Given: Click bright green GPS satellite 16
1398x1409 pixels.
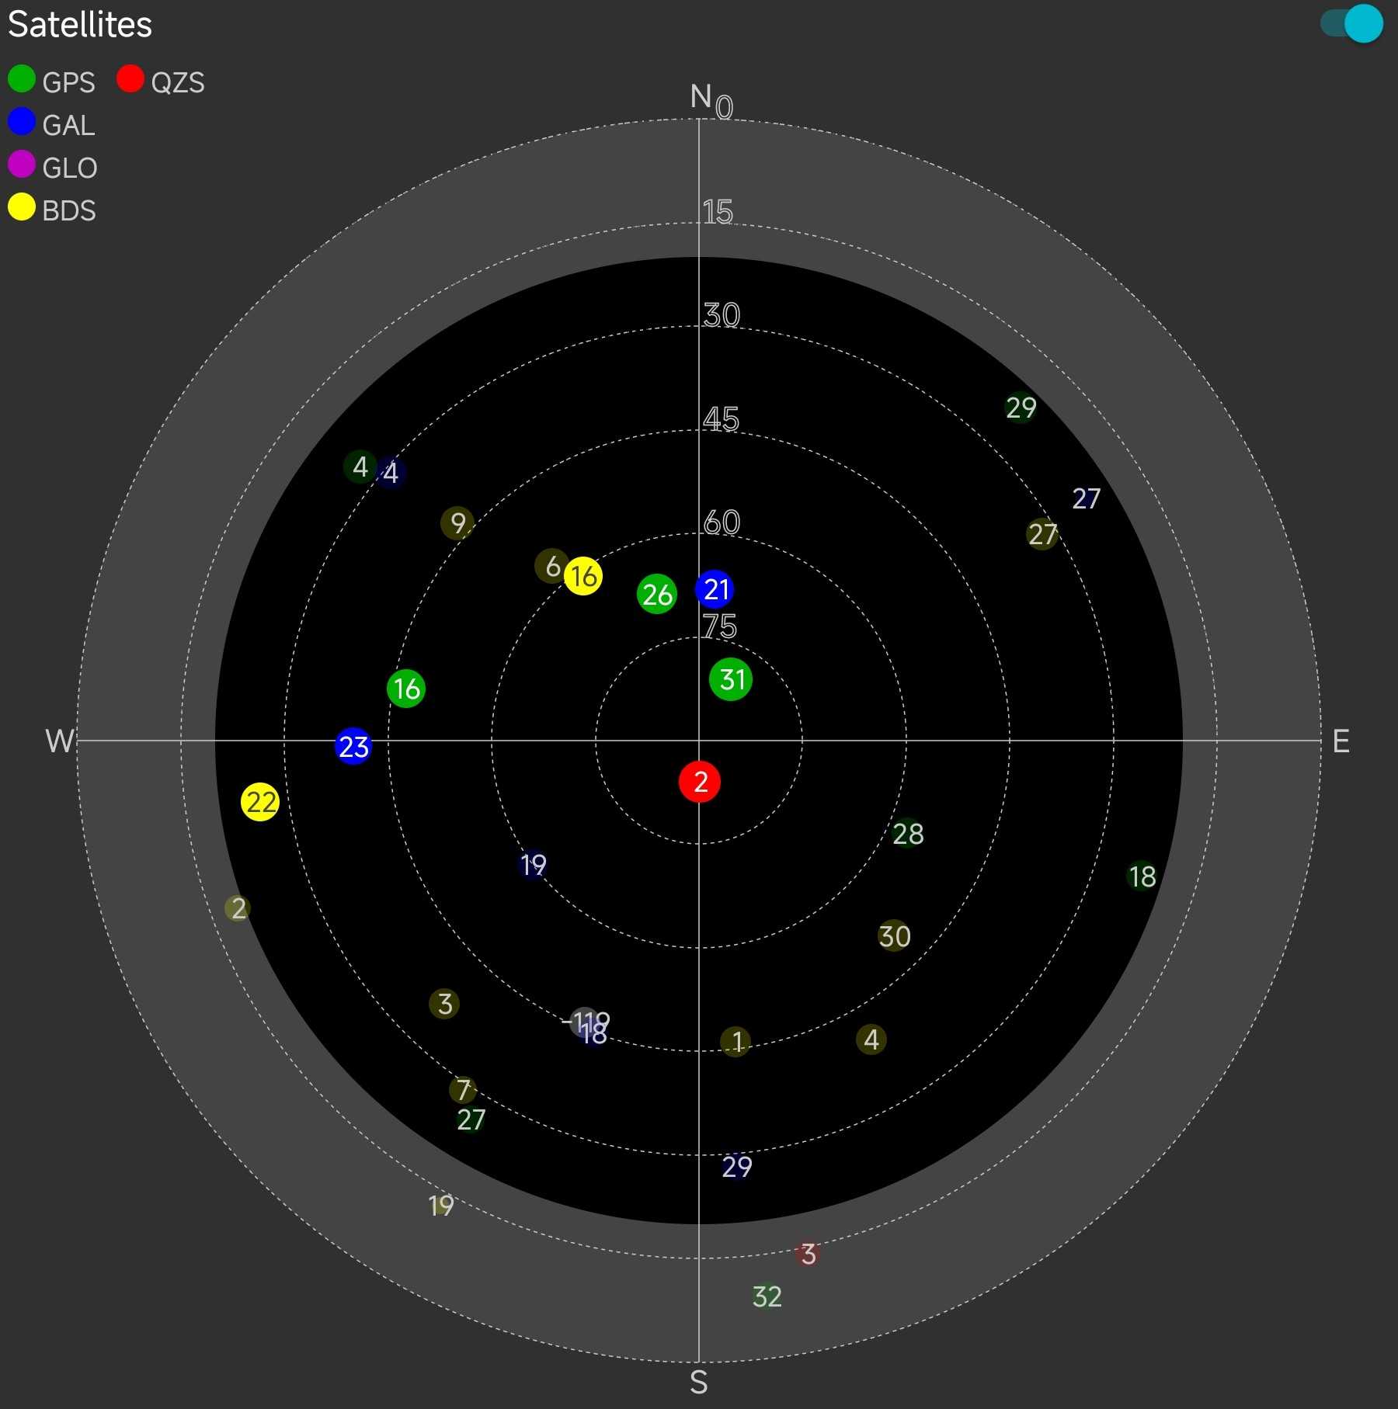Looking at the screenshot, I should click(406, 689).
